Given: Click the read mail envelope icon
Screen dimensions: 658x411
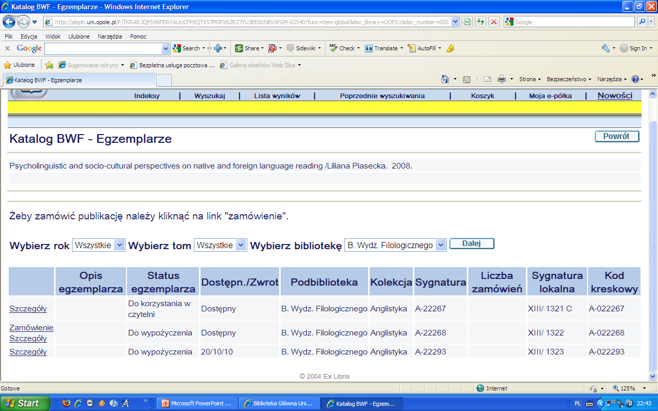Looking at the screenshot, I should tap(487, 79).
